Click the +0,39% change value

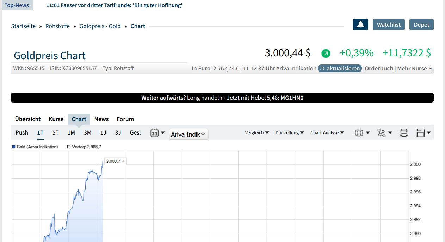tap(356, 53)
